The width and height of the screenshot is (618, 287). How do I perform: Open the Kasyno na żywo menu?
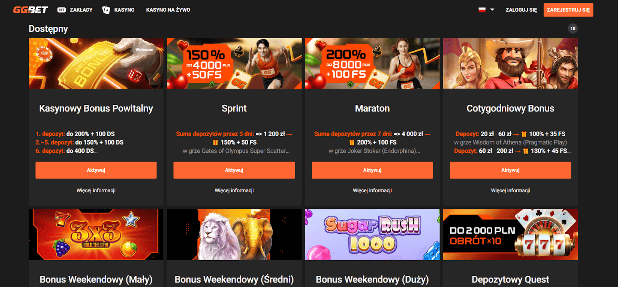click(168, 10)
